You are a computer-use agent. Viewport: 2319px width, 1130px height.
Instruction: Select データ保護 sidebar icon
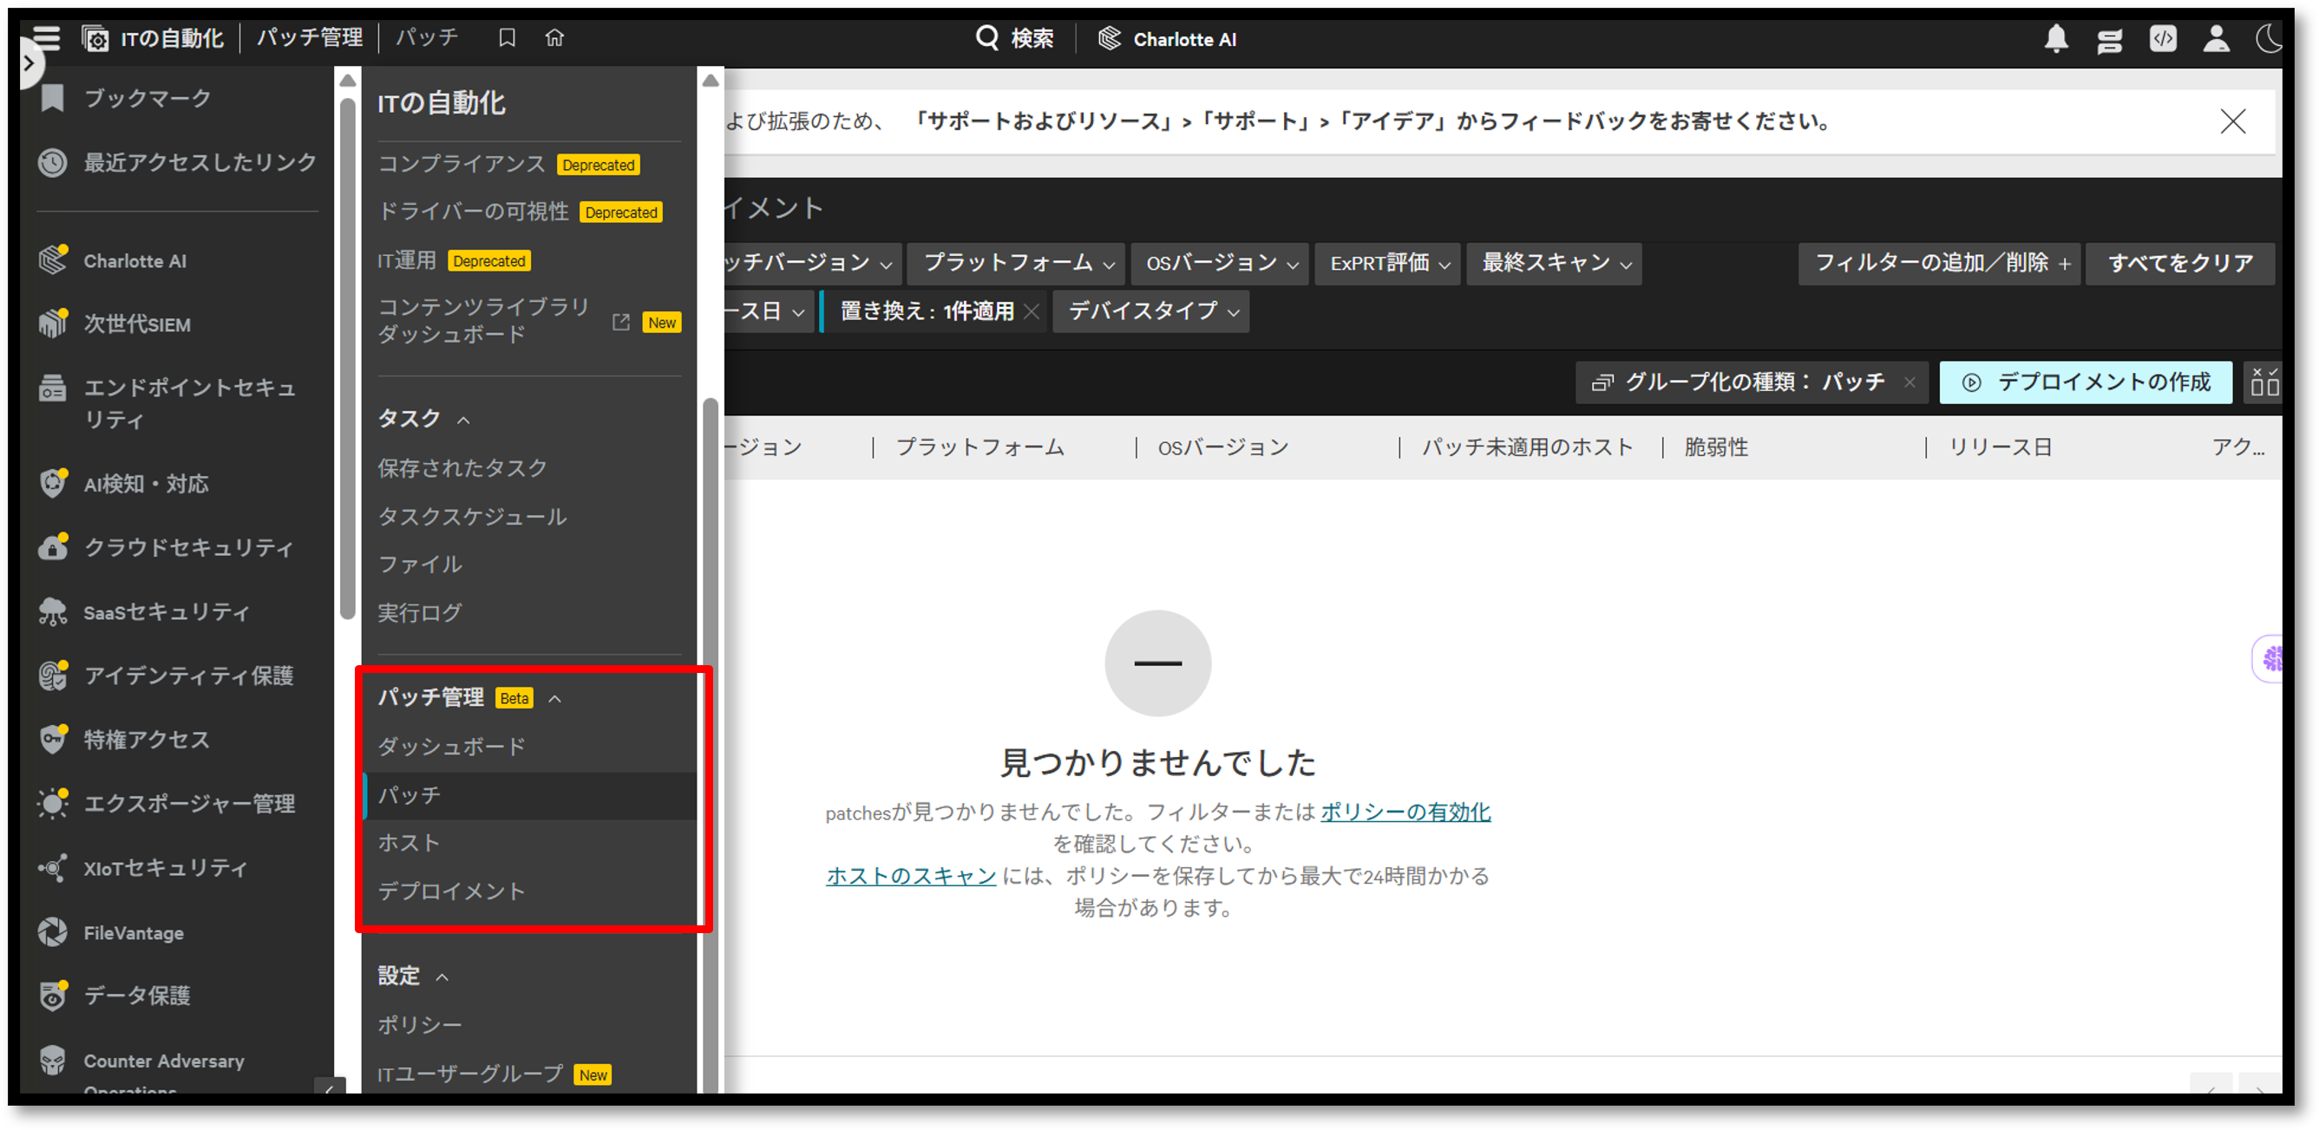pos(53,996)
